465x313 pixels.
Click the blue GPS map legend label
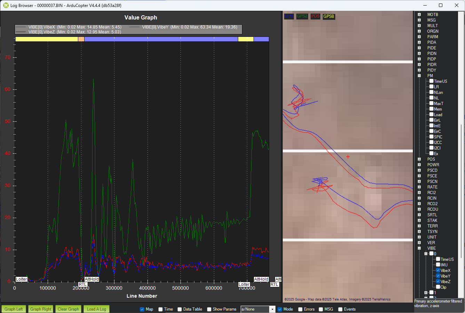click(289, 16)
